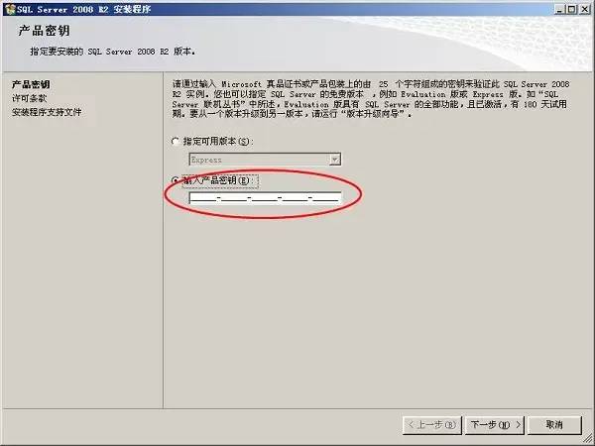Minimize the SQL Server 2008 R2 setup window
Viewport: 595px width, 446px height.
coord(558,9)
